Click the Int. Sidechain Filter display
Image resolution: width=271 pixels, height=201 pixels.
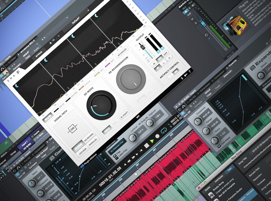tap(117, 146)
